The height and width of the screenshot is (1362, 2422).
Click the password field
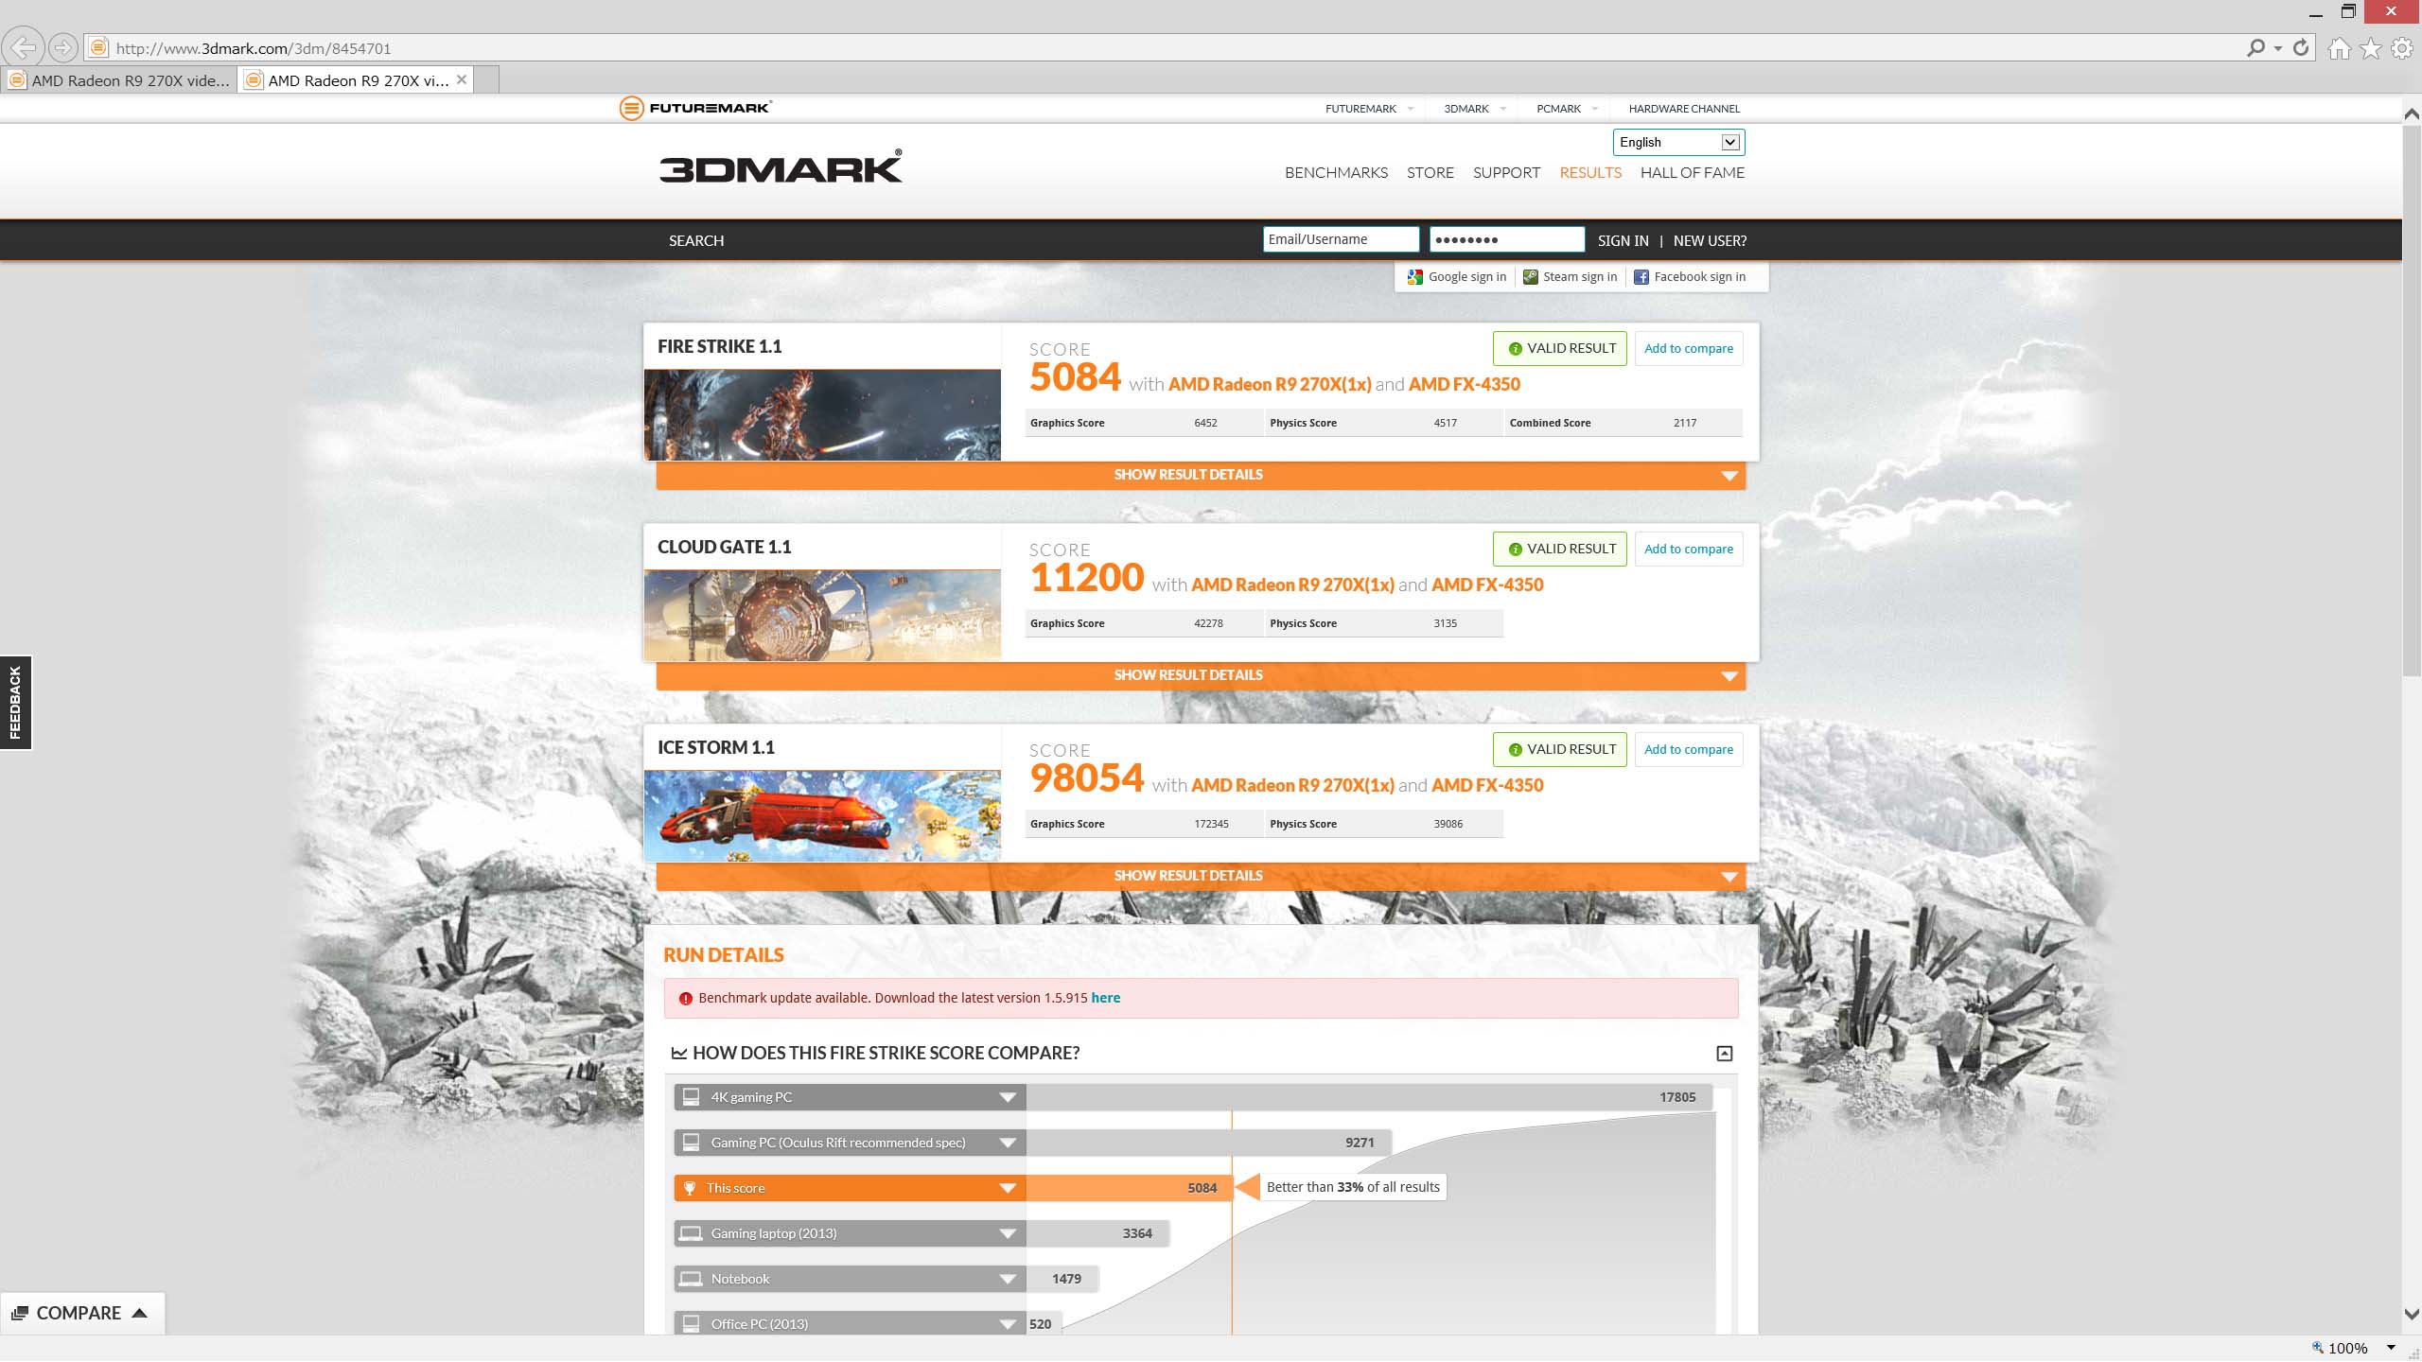tap(1507, 239)
